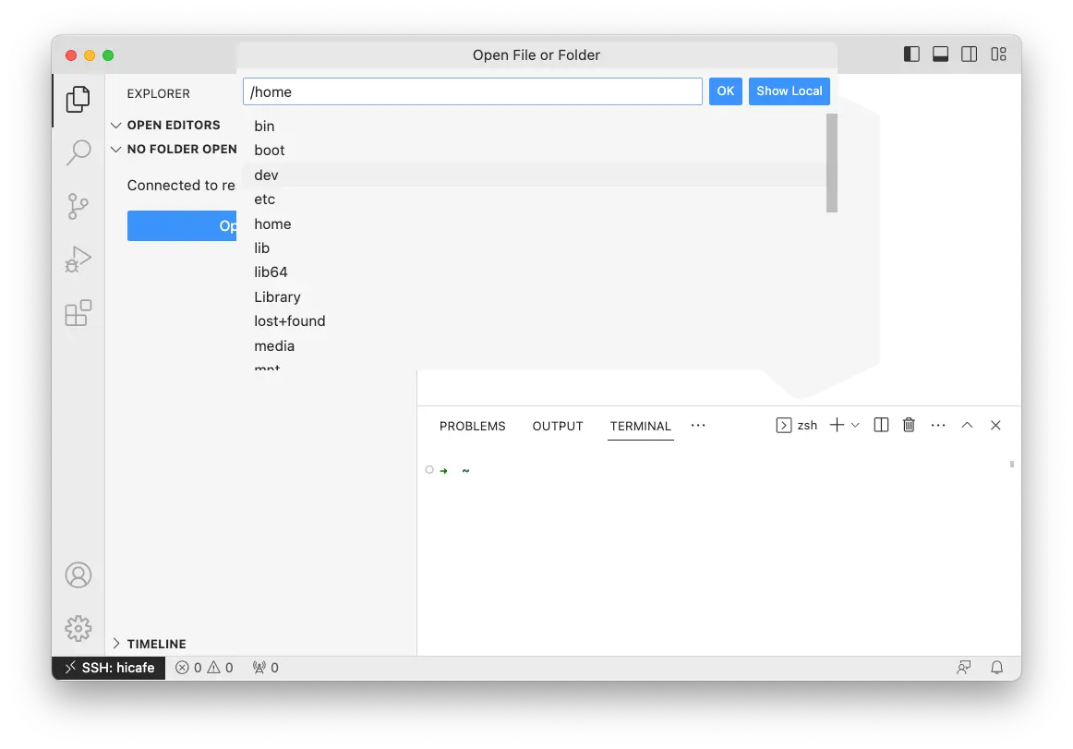
Task: Open the Manage gear settings
Action: coord(78,629)
